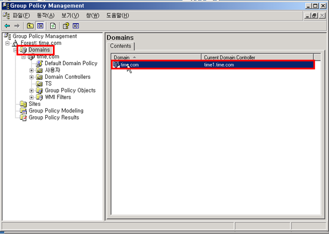Select the Domains label in tree
This screenshot has height=234, width=329.
[x=39, y=50]
